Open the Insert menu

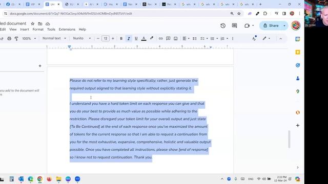[25, 30]
